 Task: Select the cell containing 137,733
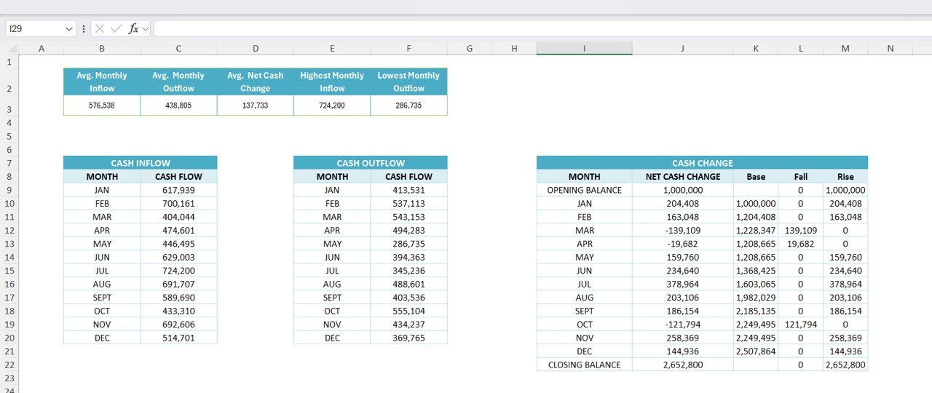256,106
